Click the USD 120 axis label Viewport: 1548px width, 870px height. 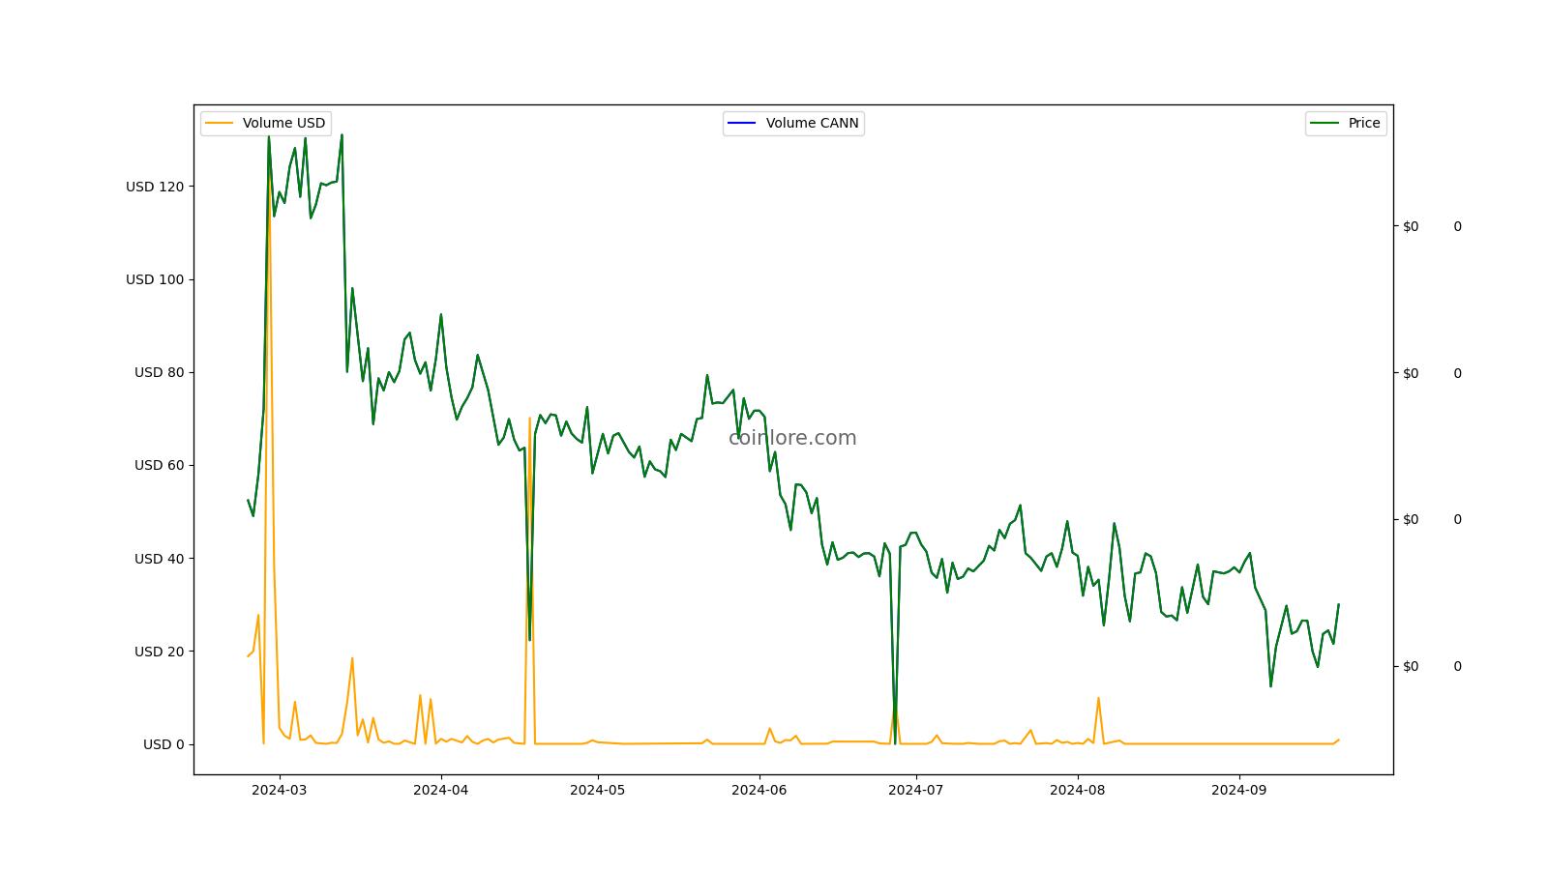click(155, 187)
